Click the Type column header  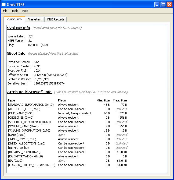click(11, 100)
